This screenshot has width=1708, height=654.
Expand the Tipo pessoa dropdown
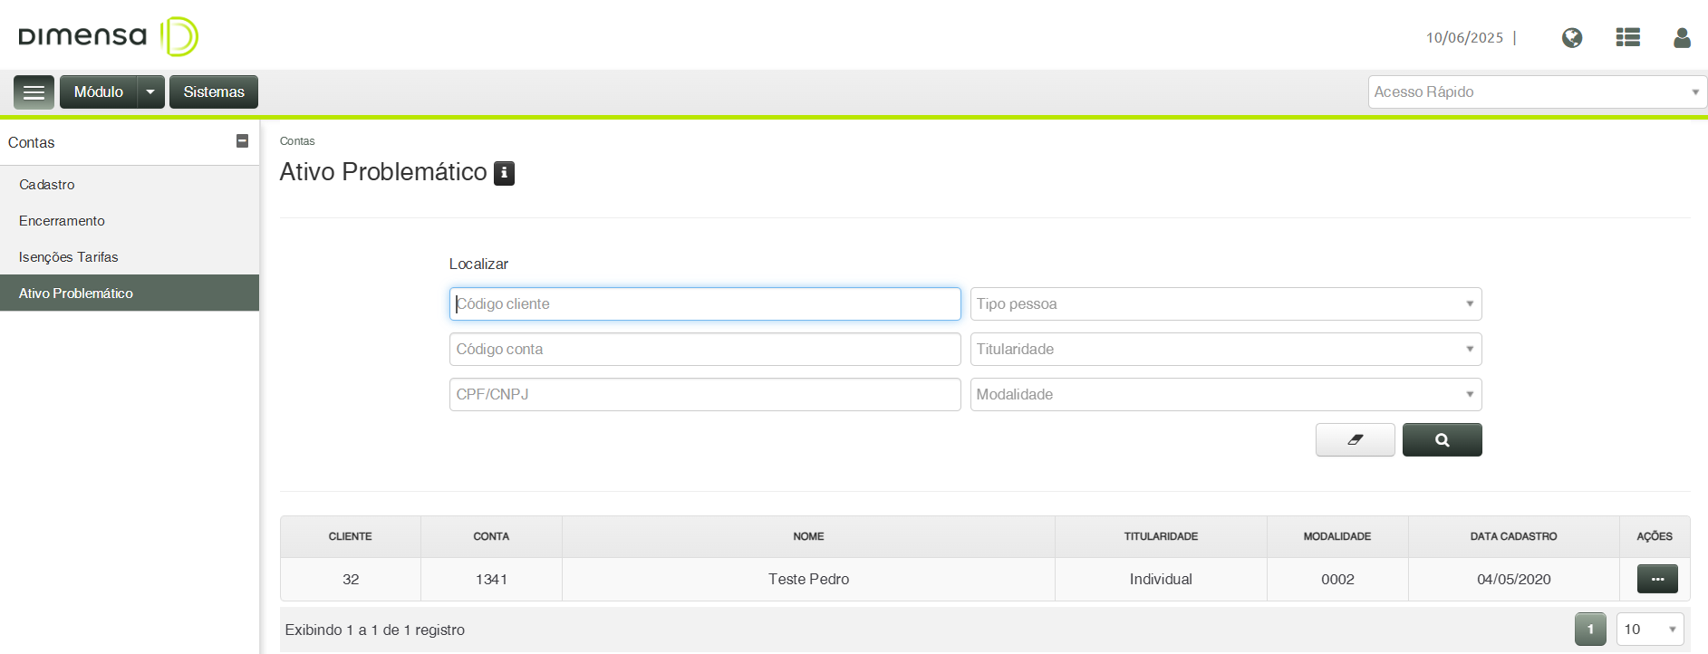pyautogui.click(x=1225, y=304)
